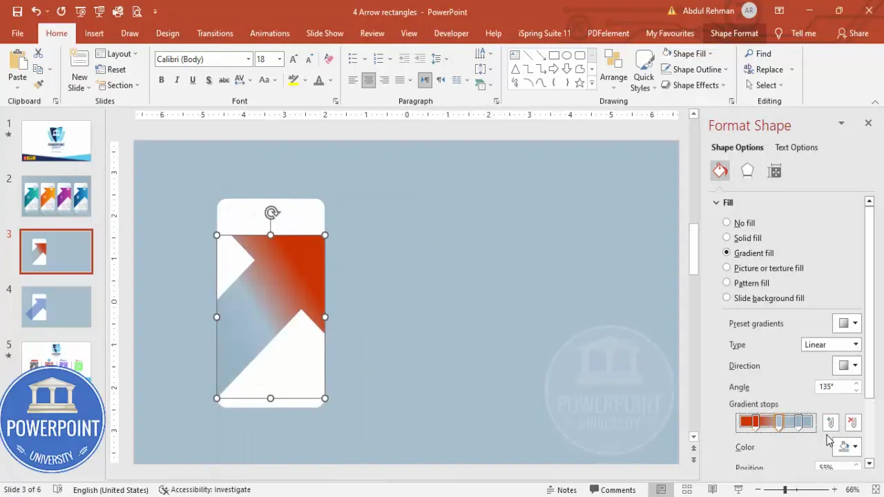Open the Shape Effects menu
The height and width of the screenshot is (497, 884).
coord(694,85)
